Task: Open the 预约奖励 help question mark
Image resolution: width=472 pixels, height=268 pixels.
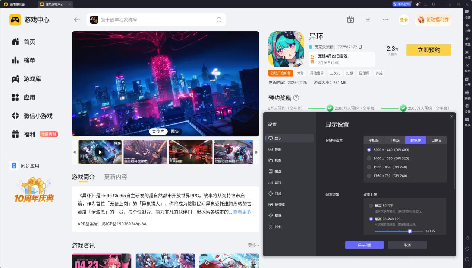Action: (296, 98)
